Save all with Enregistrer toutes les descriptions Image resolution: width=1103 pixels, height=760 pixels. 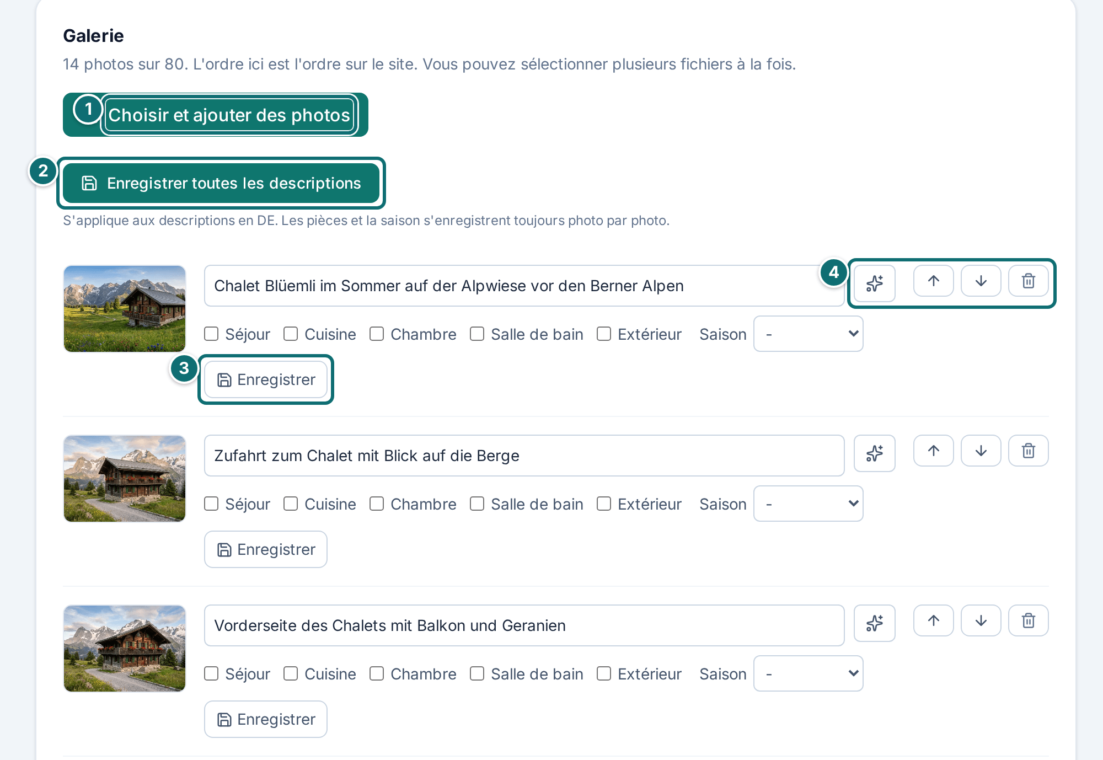click(x=221, y=183)
